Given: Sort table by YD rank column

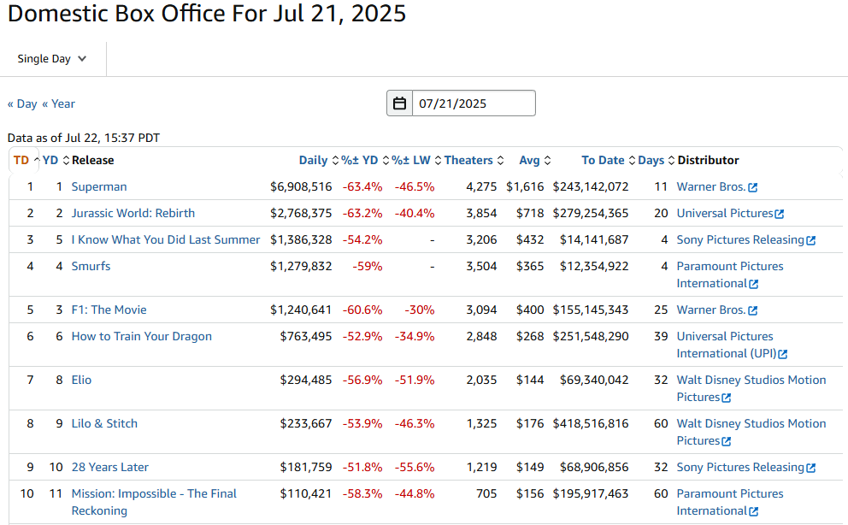Looking at the screenshot, I should [56, 160].
